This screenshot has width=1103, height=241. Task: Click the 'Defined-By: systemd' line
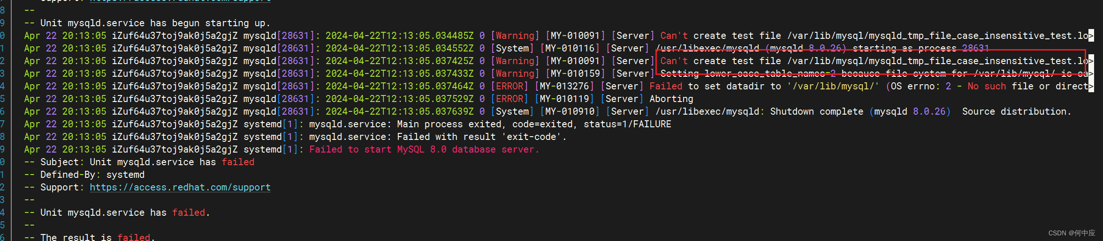84,175
